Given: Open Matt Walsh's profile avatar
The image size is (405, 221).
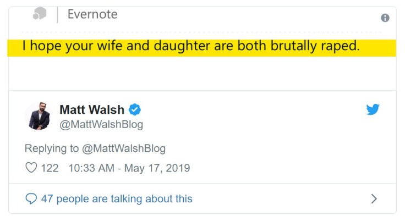Looking at the screenshot, I should pos(39,116).
